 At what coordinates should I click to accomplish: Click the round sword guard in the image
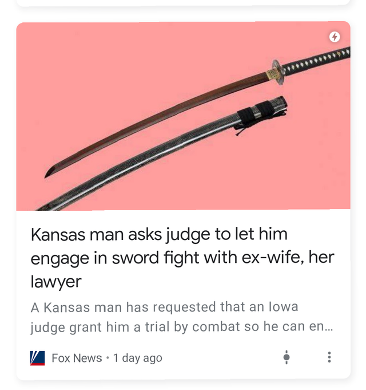(278, 72)
